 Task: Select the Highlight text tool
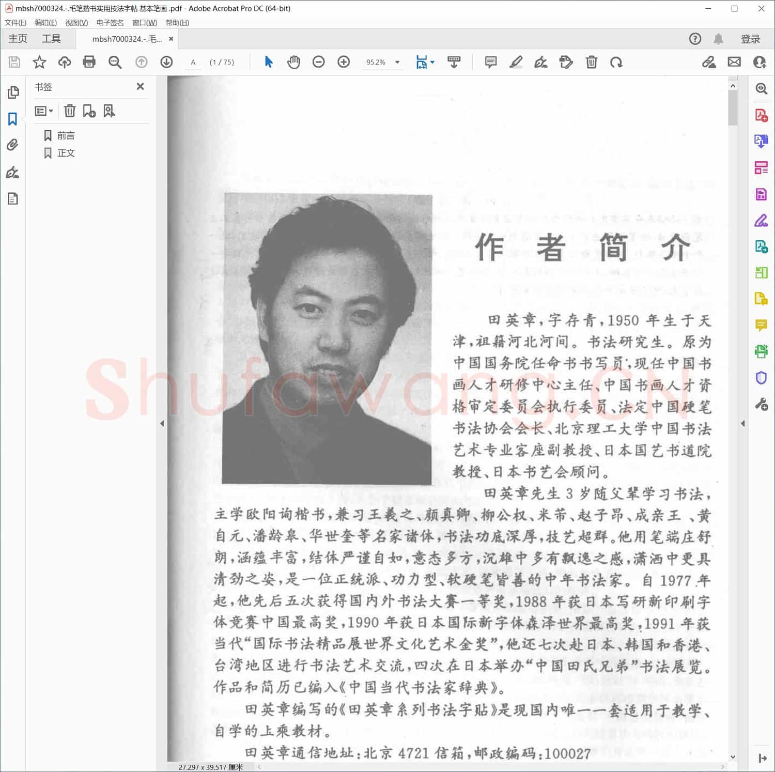tap(515, 61)
